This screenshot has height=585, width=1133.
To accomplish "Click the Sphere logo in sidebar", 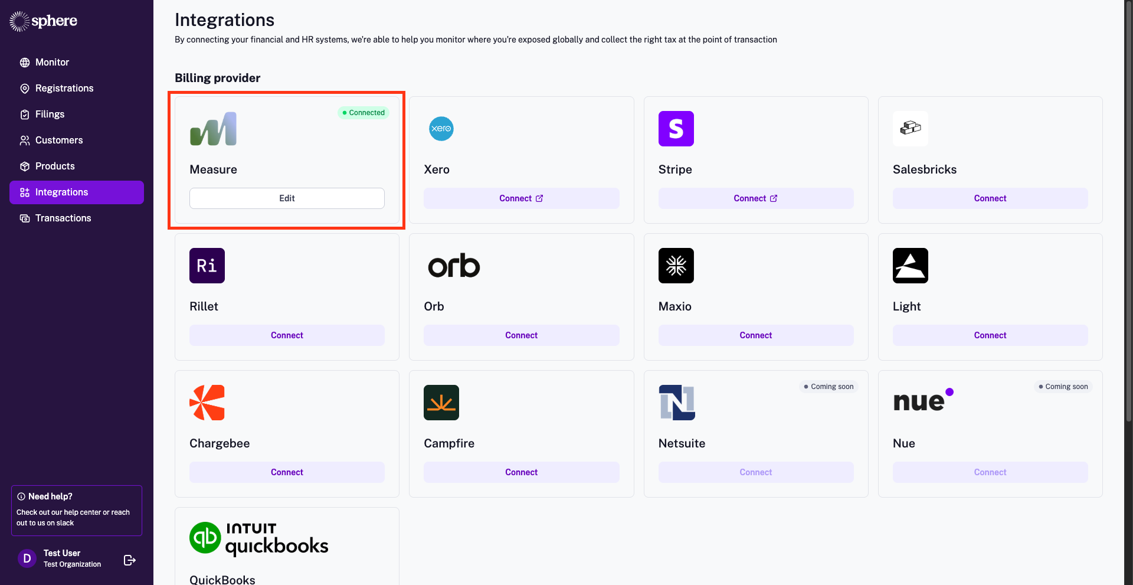I will [44, 21].
